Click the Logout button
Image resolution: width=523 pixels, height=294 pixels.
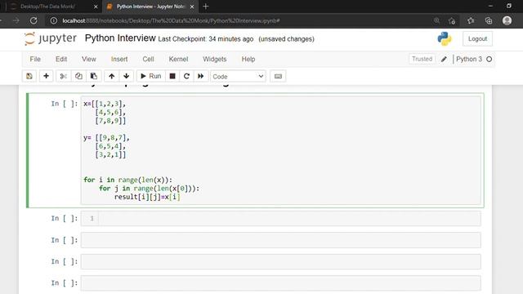pos(477,39)
